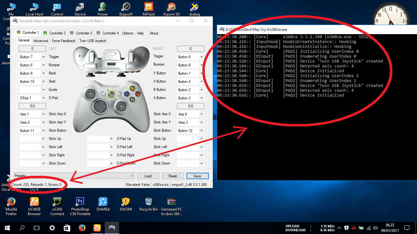
Task: Launch the MiFlash desktop icon
Action: [149, 9]
